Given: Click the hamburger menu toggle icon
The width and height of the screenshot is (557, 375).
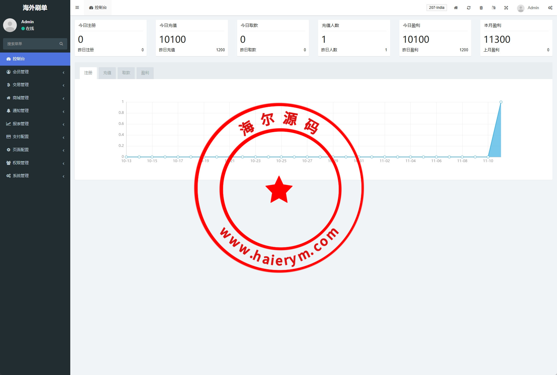Looking at the screenshot, I should 77,8.
